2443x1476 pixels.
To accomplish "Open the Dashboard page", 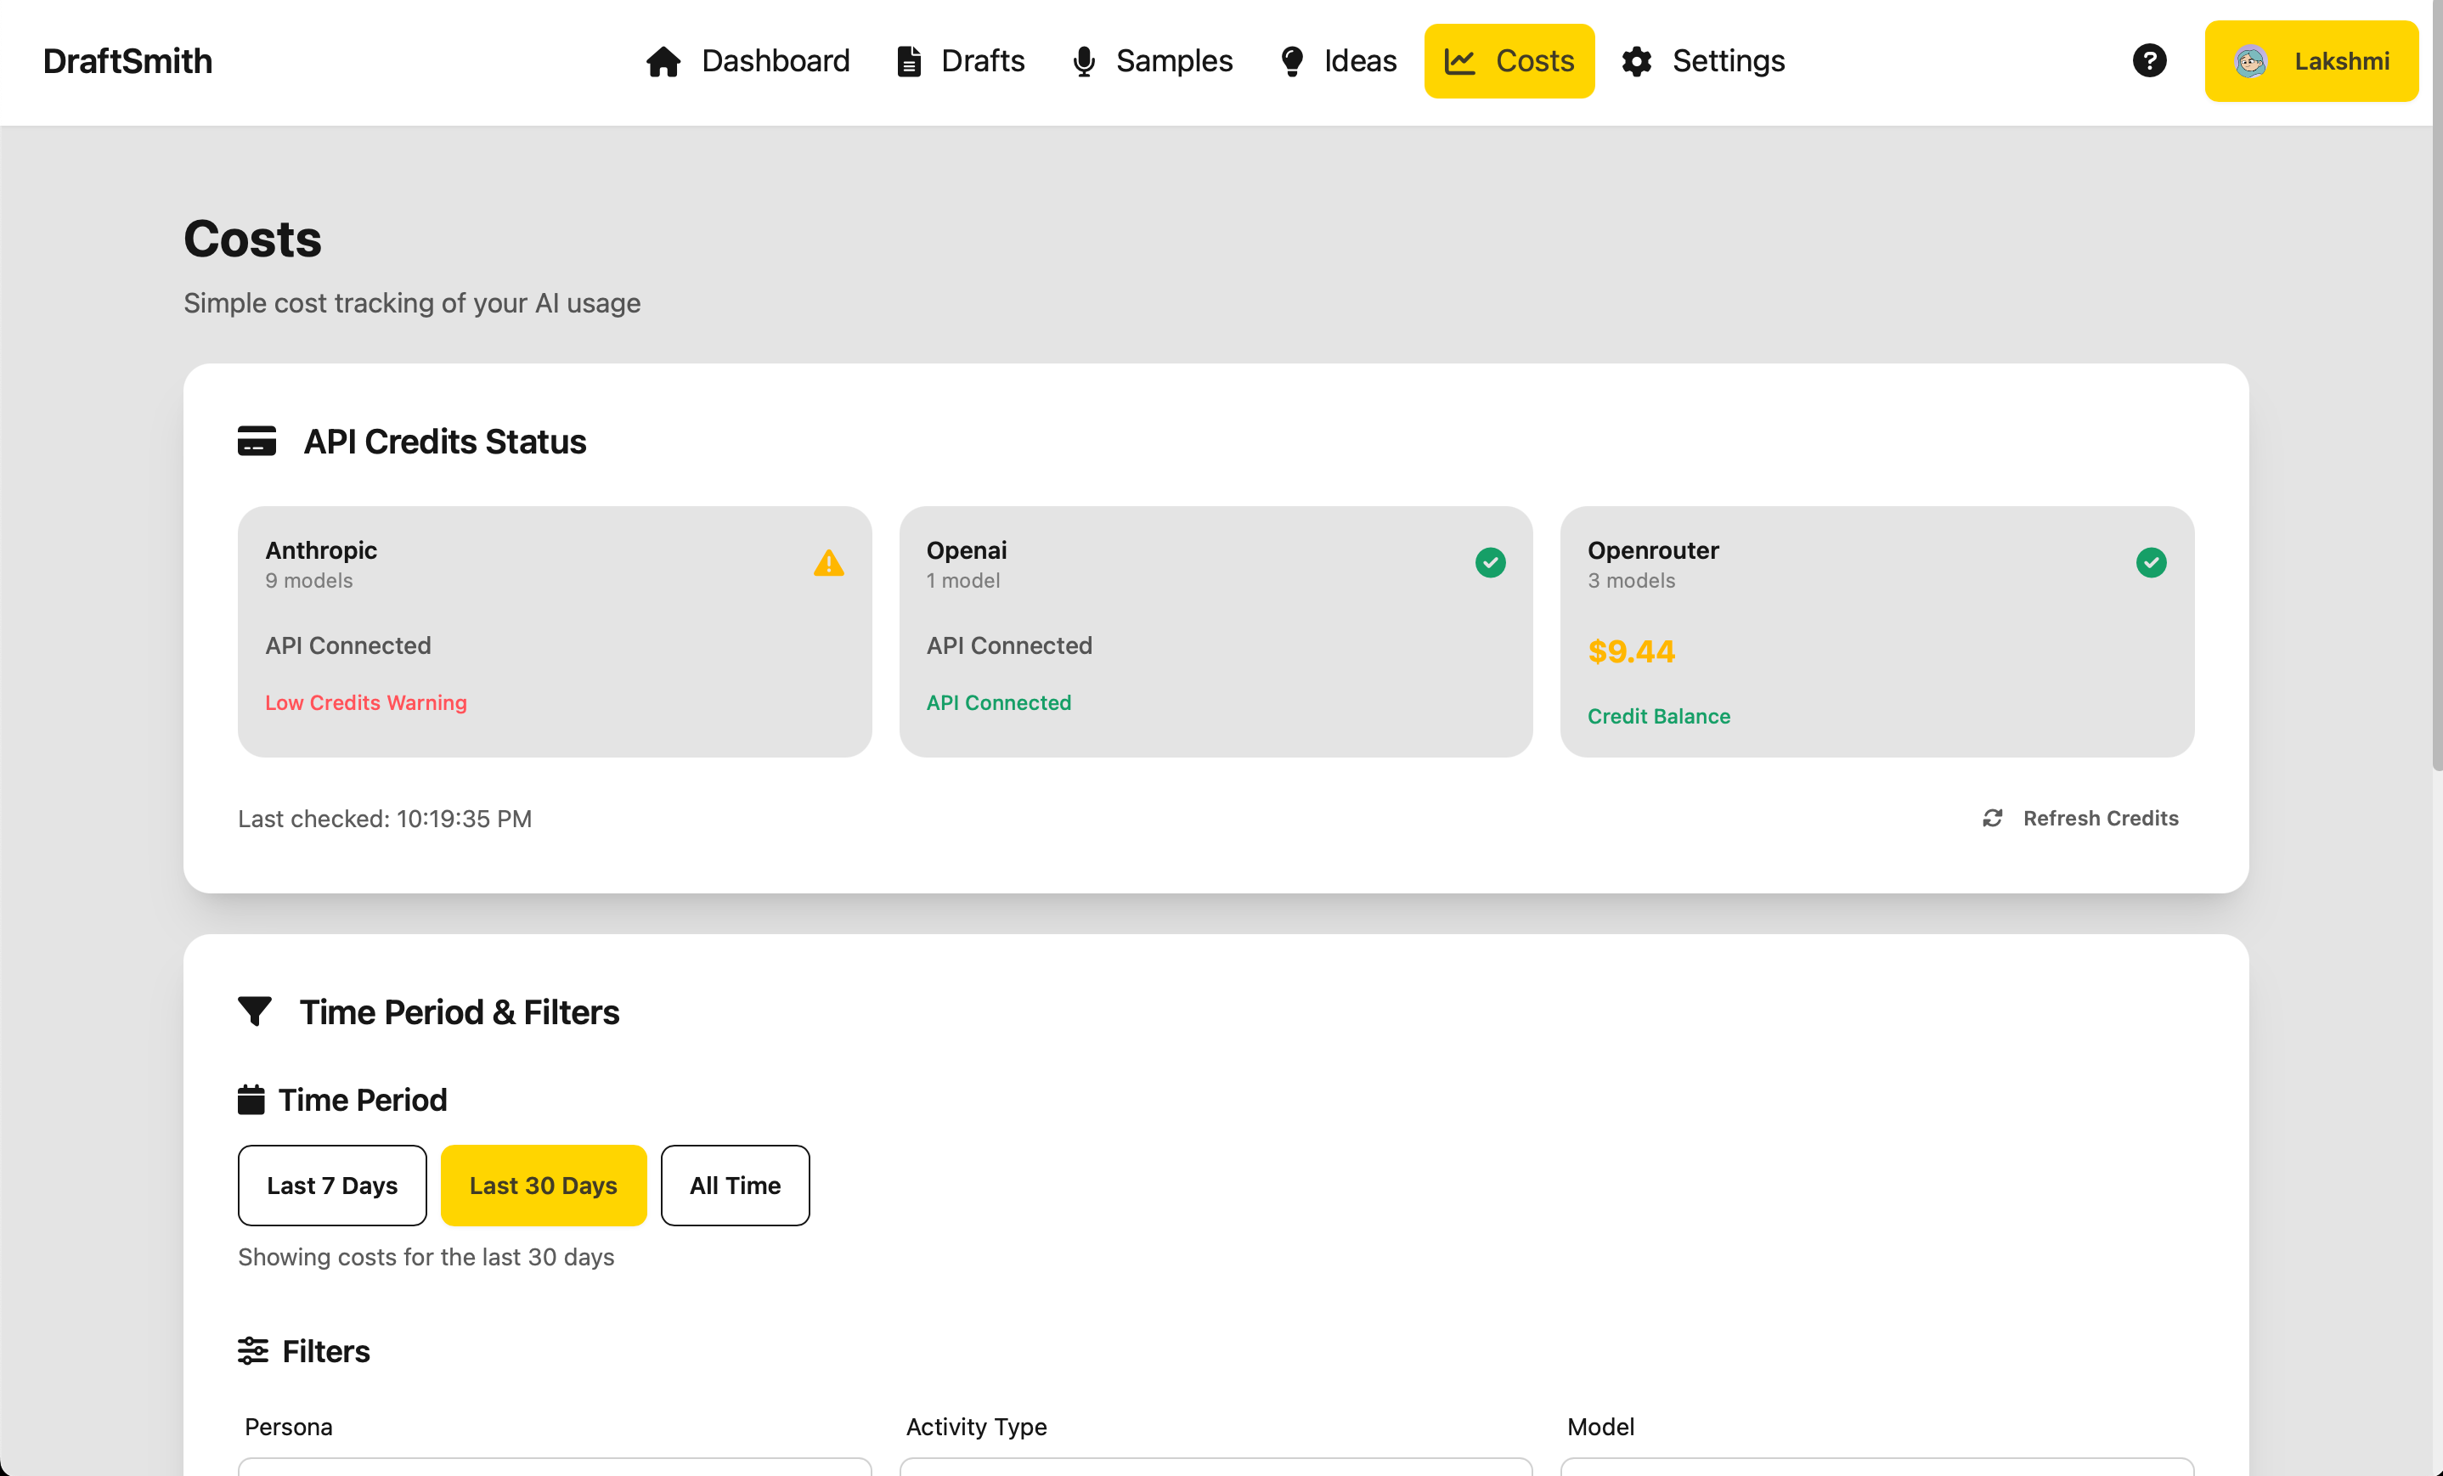I will point(748,61).
